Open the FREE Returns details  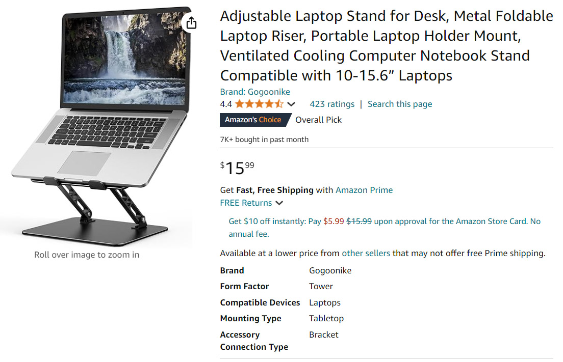point(246,203)
